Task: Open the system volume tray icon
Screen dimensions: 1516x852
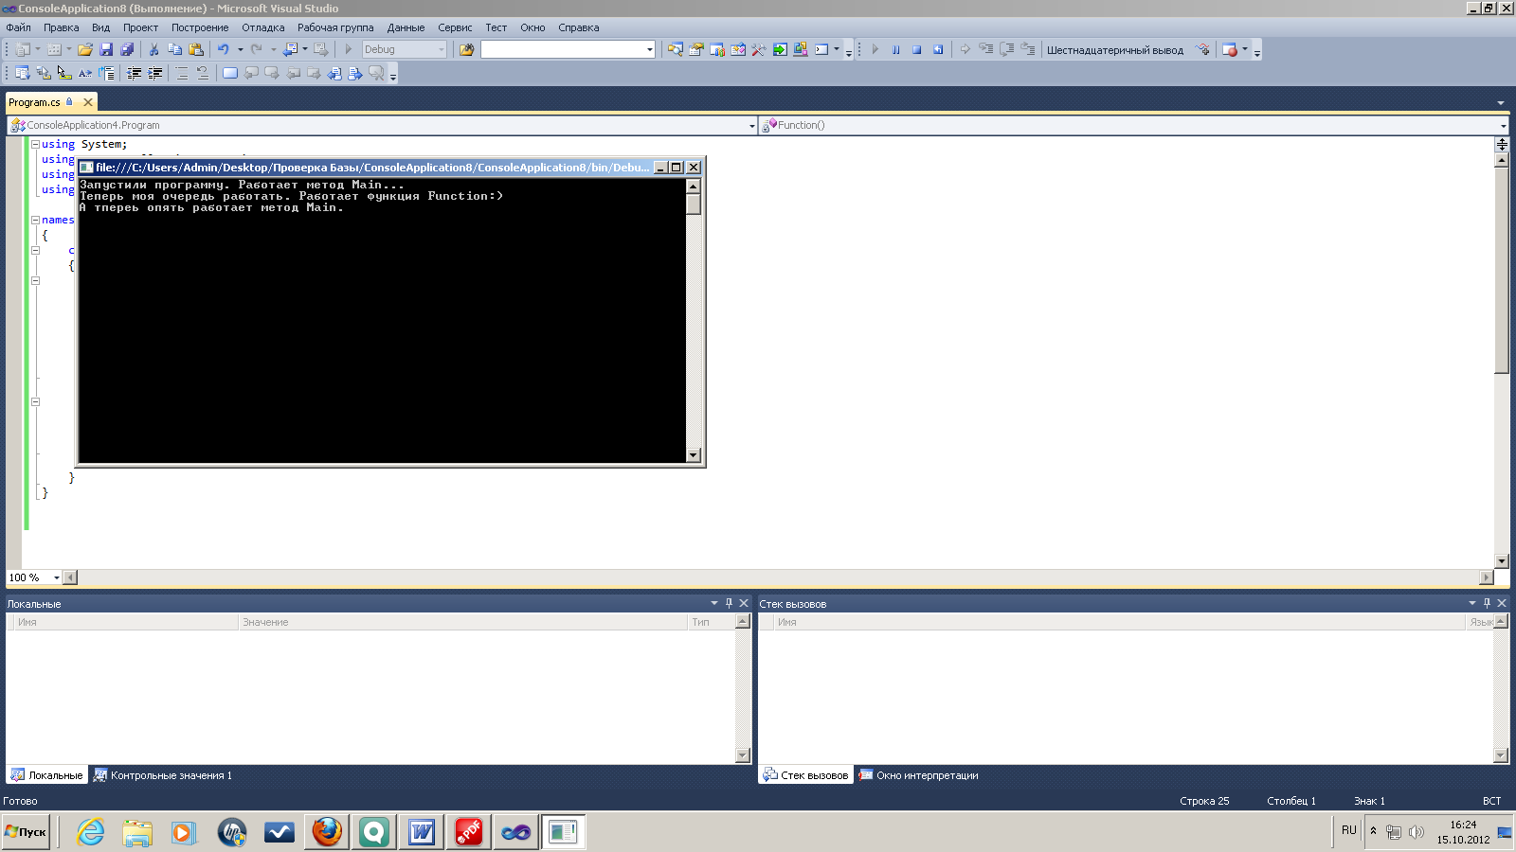Action: pyautogui.click(x=1417, y=832)
